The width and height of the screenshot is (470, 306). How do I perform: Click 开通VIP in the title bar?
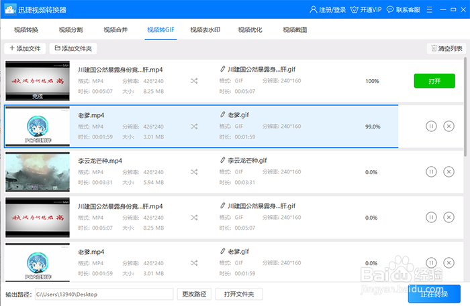366,10
